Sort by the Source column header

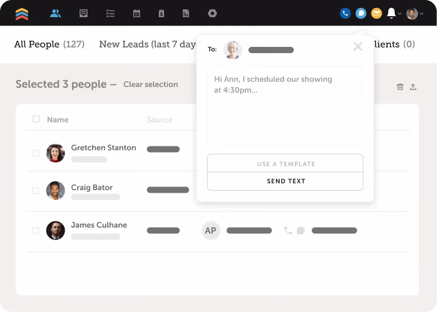(x=159, y=120)
